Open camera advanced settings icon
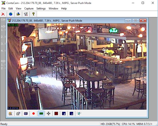The image size is (158, 126). tap(18, 114)
